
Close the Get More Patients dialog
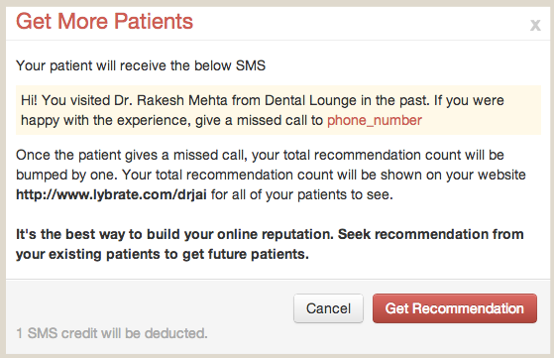[535, 25]
